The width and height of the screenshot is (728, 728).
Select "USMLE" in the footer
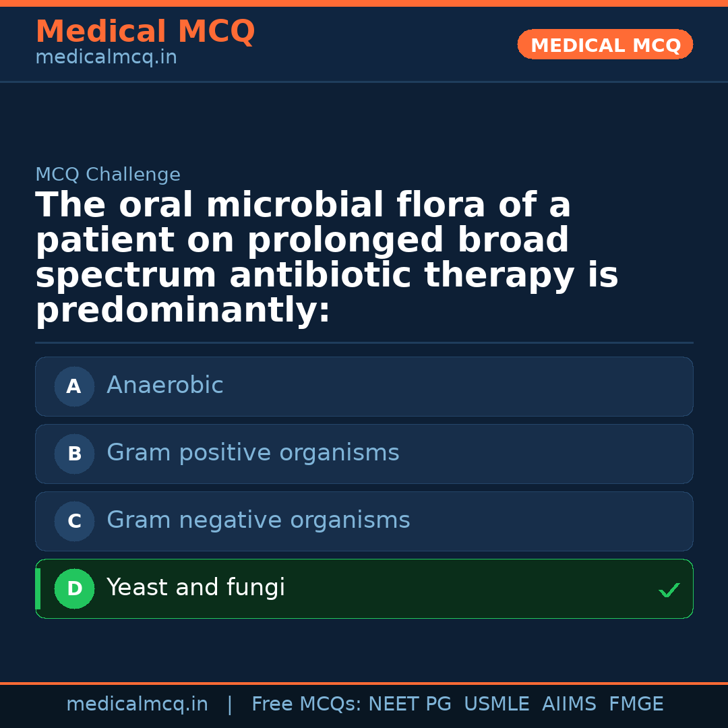496,704
